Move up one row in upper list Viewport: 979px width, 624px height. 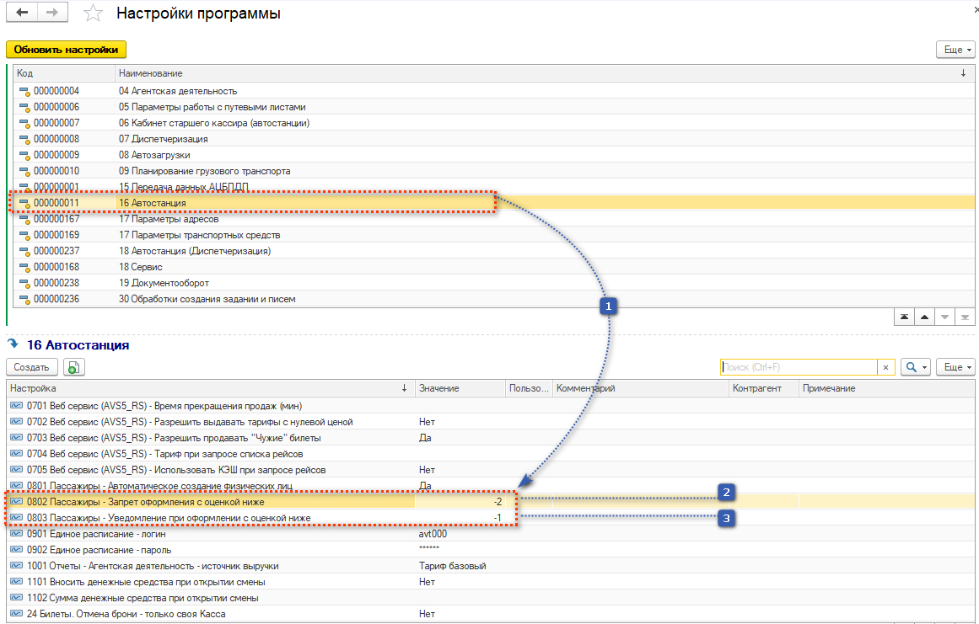point(925,316)
